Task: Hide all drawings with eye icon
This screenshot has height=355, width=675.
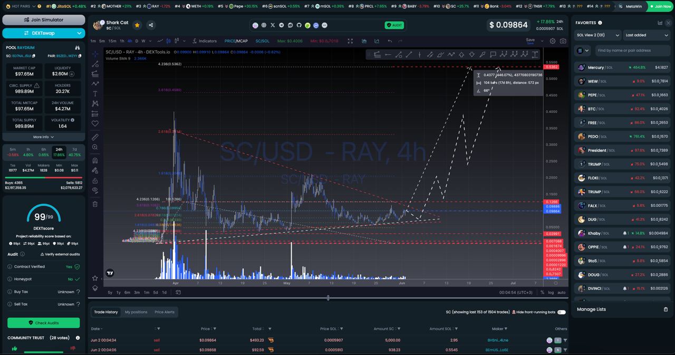Action: [x=95, y=190]
